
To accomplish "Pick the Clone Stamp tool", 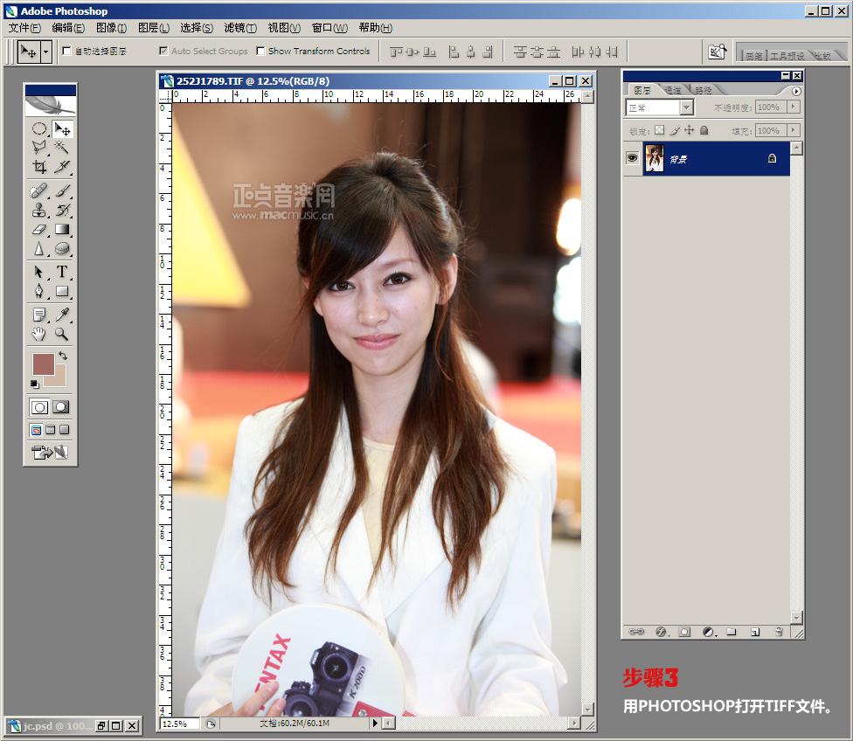I will pos(39,210).
